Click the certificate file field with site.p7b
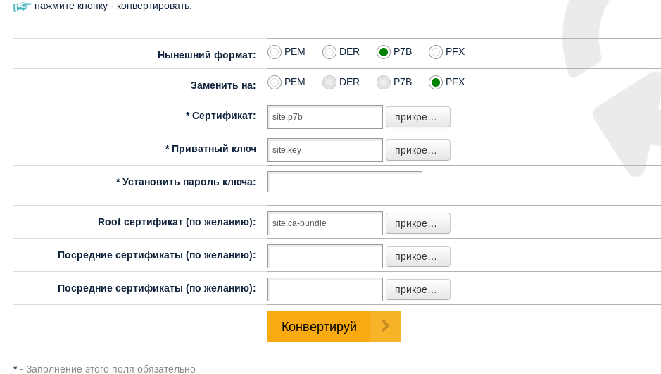661x374 pixels. (x=325, y=117)
